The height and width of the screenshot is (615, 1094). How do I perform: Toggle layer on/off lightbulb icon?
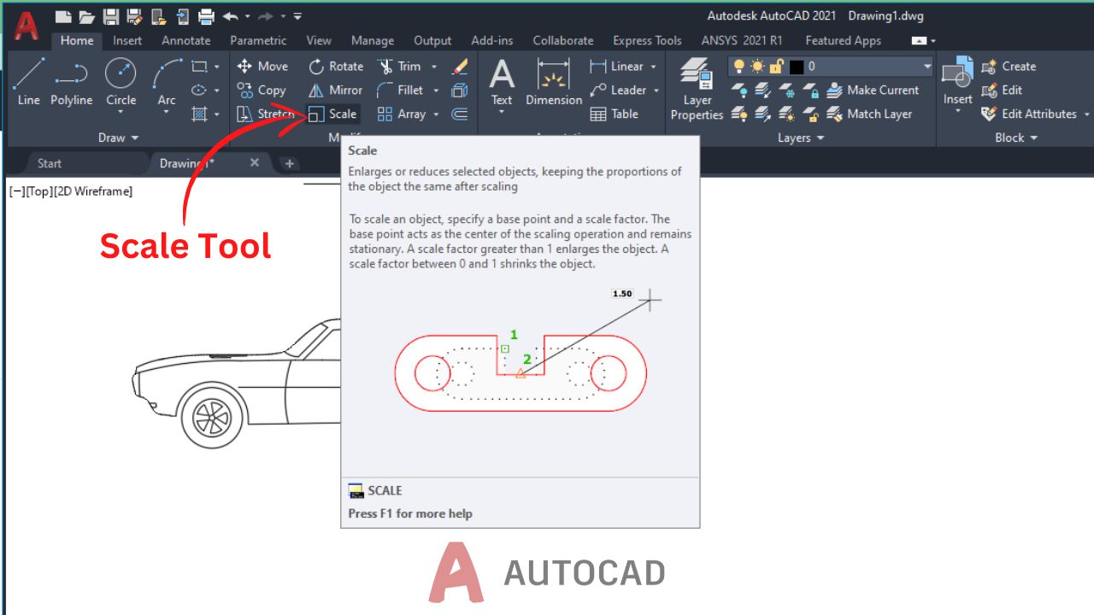click(739, 66)
